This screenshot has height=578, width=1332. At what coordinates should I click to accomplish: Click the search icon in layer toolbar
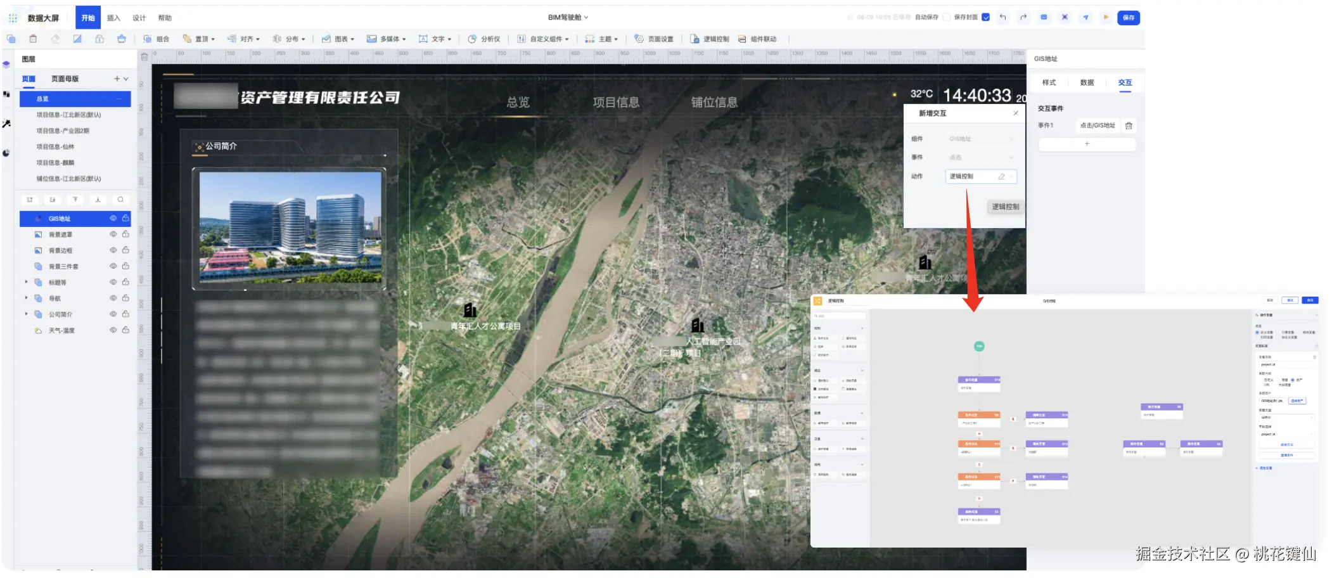click(x=120, y=200)
